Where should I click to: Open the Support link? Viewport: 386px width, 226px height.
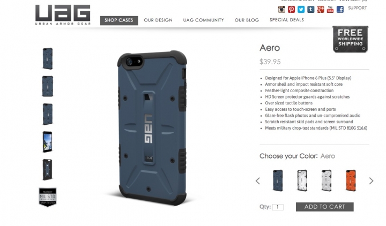[358, 8]
